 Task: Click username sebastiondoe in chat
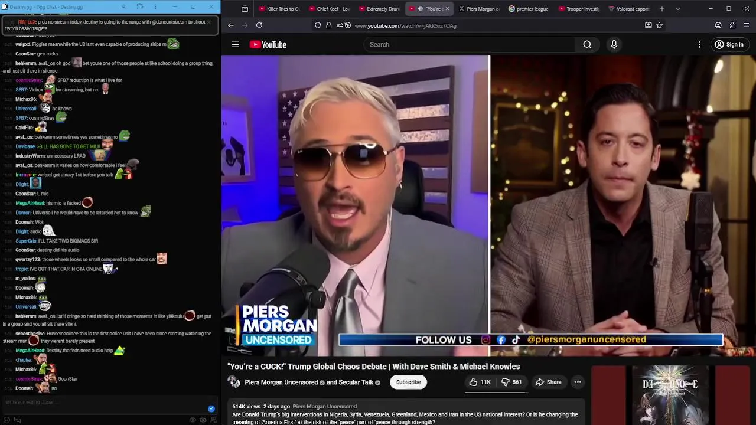[x=30, y=334]
